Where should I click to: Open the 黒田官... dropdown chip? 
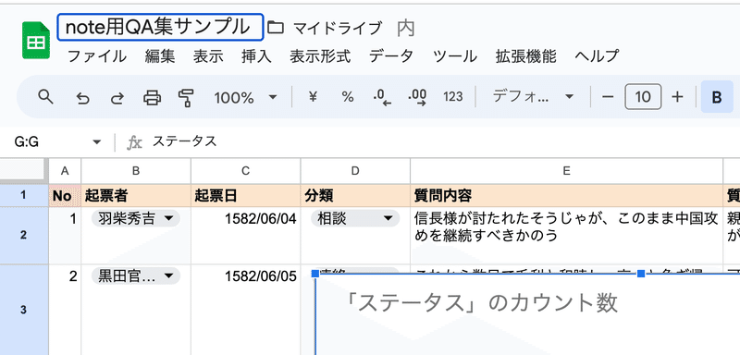click(136, 276)
